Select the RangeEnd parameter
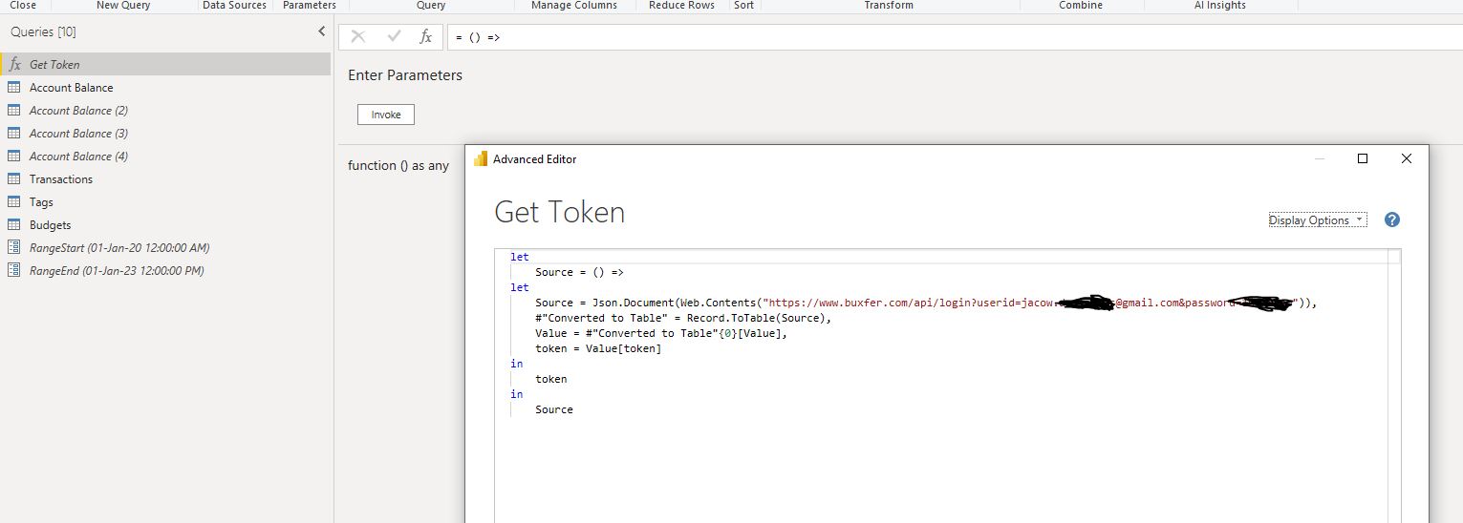 (x=117, y=270)
